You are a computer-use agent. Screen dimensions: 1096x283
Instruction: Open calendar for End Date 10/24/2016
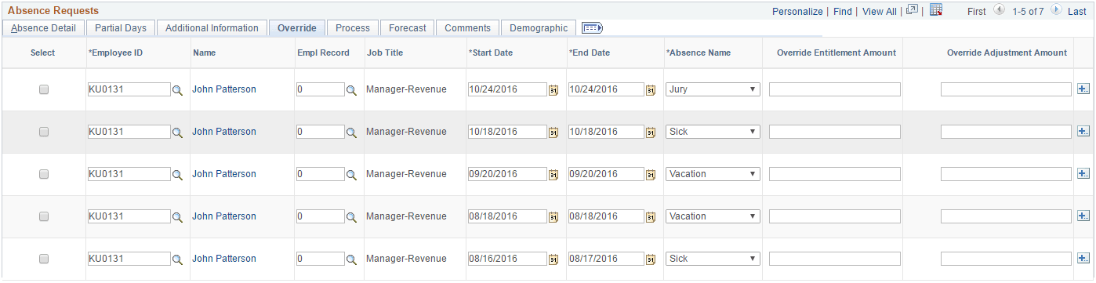point(651,90)
